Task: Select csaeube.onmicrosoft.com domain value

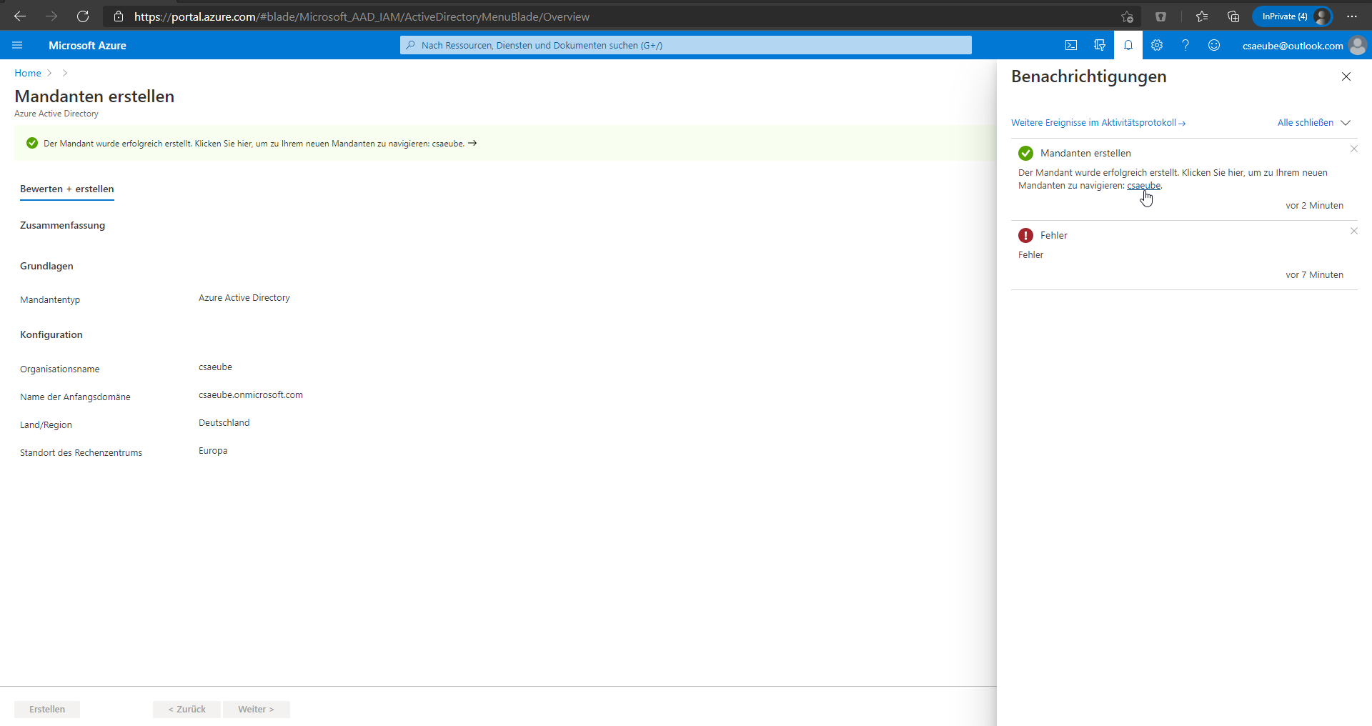Action: coord(251,395)
